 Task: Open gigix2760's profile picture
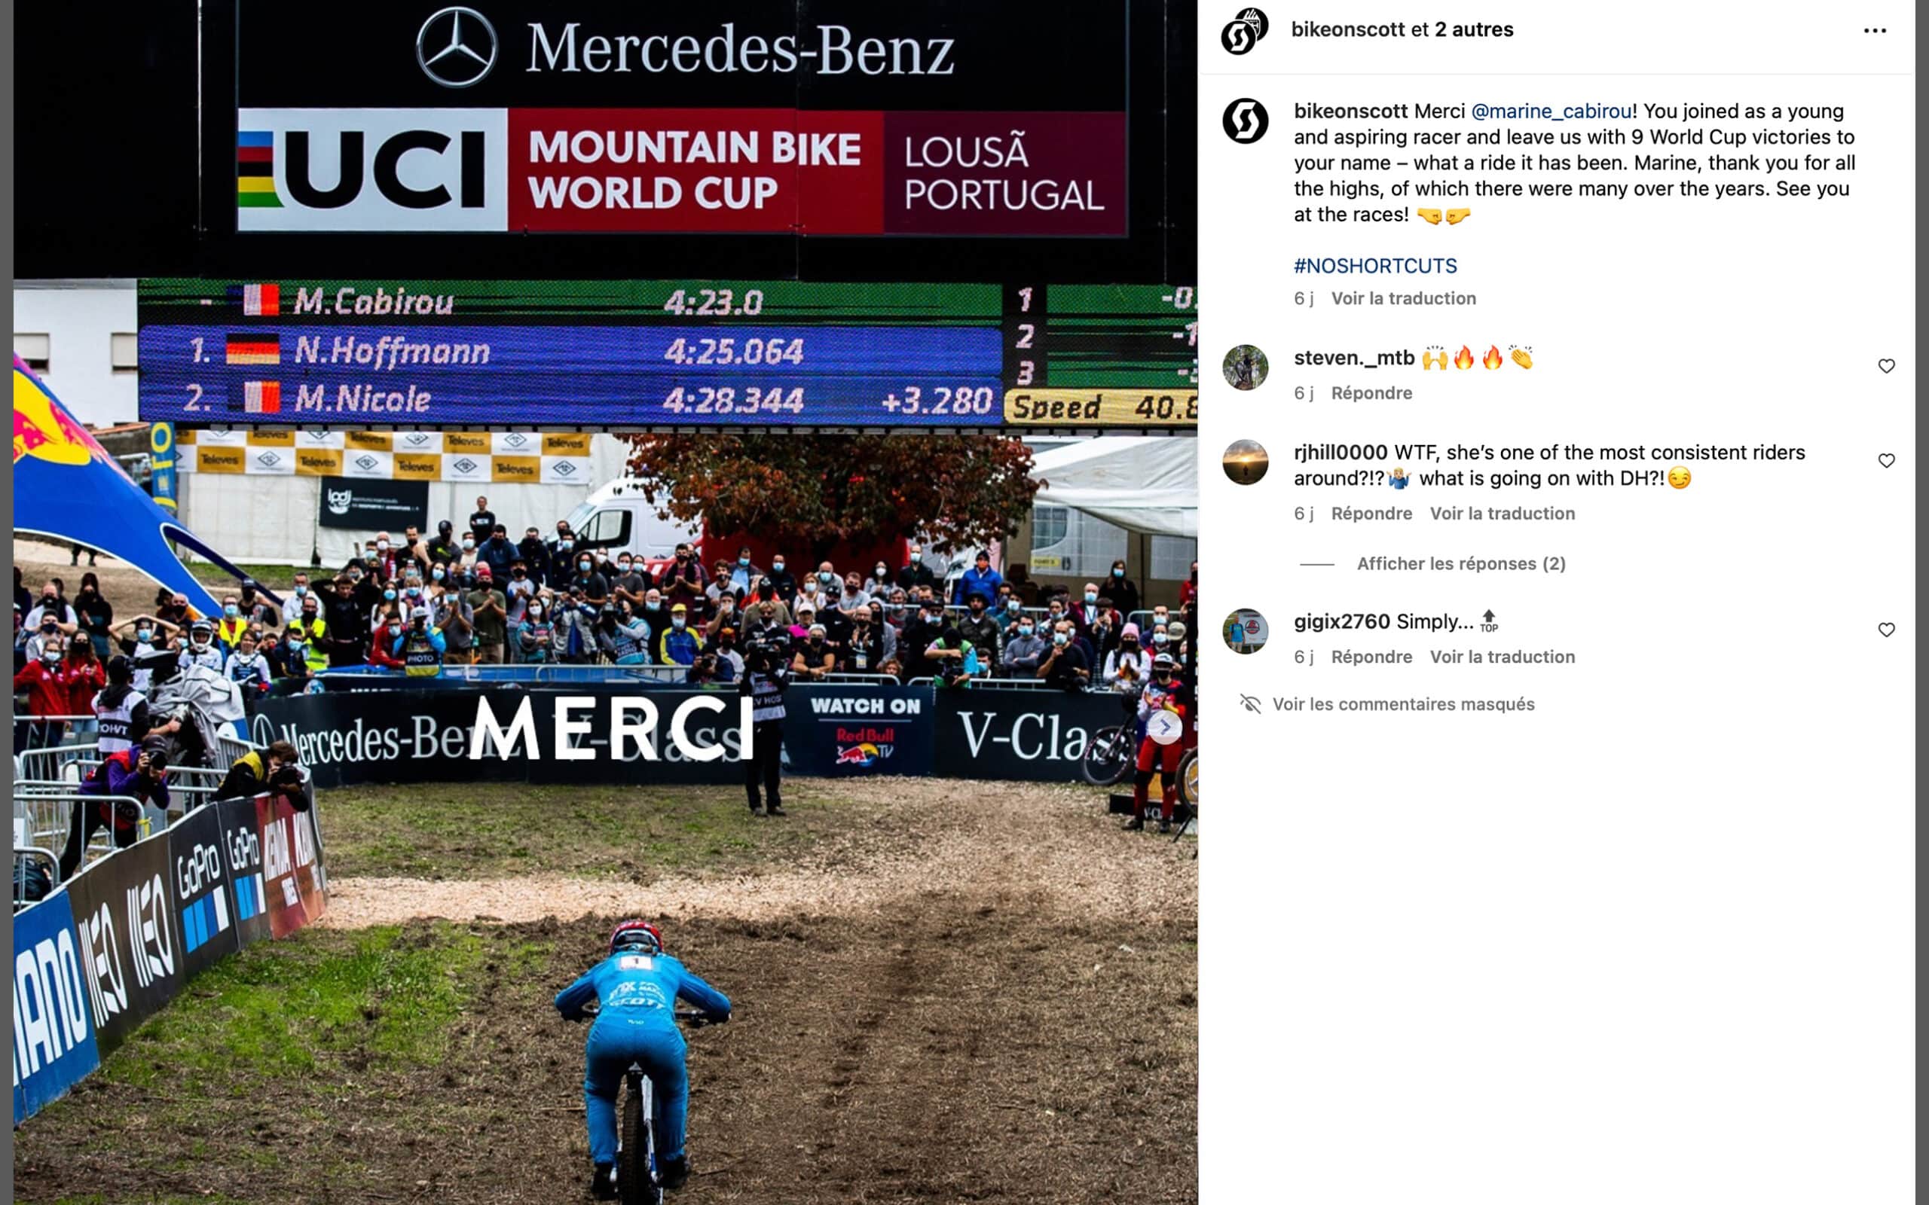point(1245,631)
